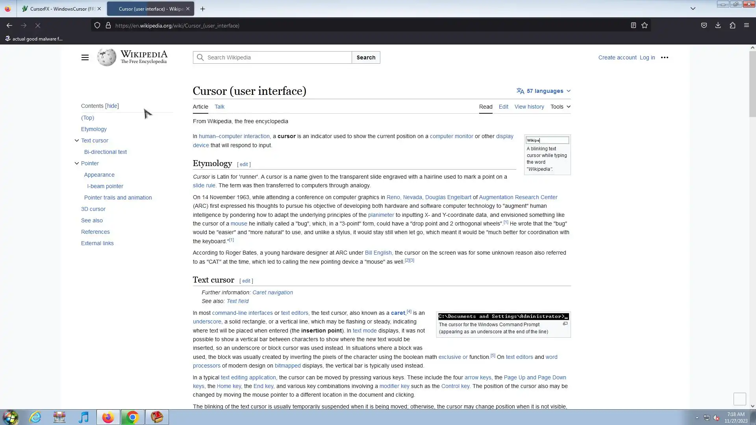Switch to the Talk tab

pos(219,107)
